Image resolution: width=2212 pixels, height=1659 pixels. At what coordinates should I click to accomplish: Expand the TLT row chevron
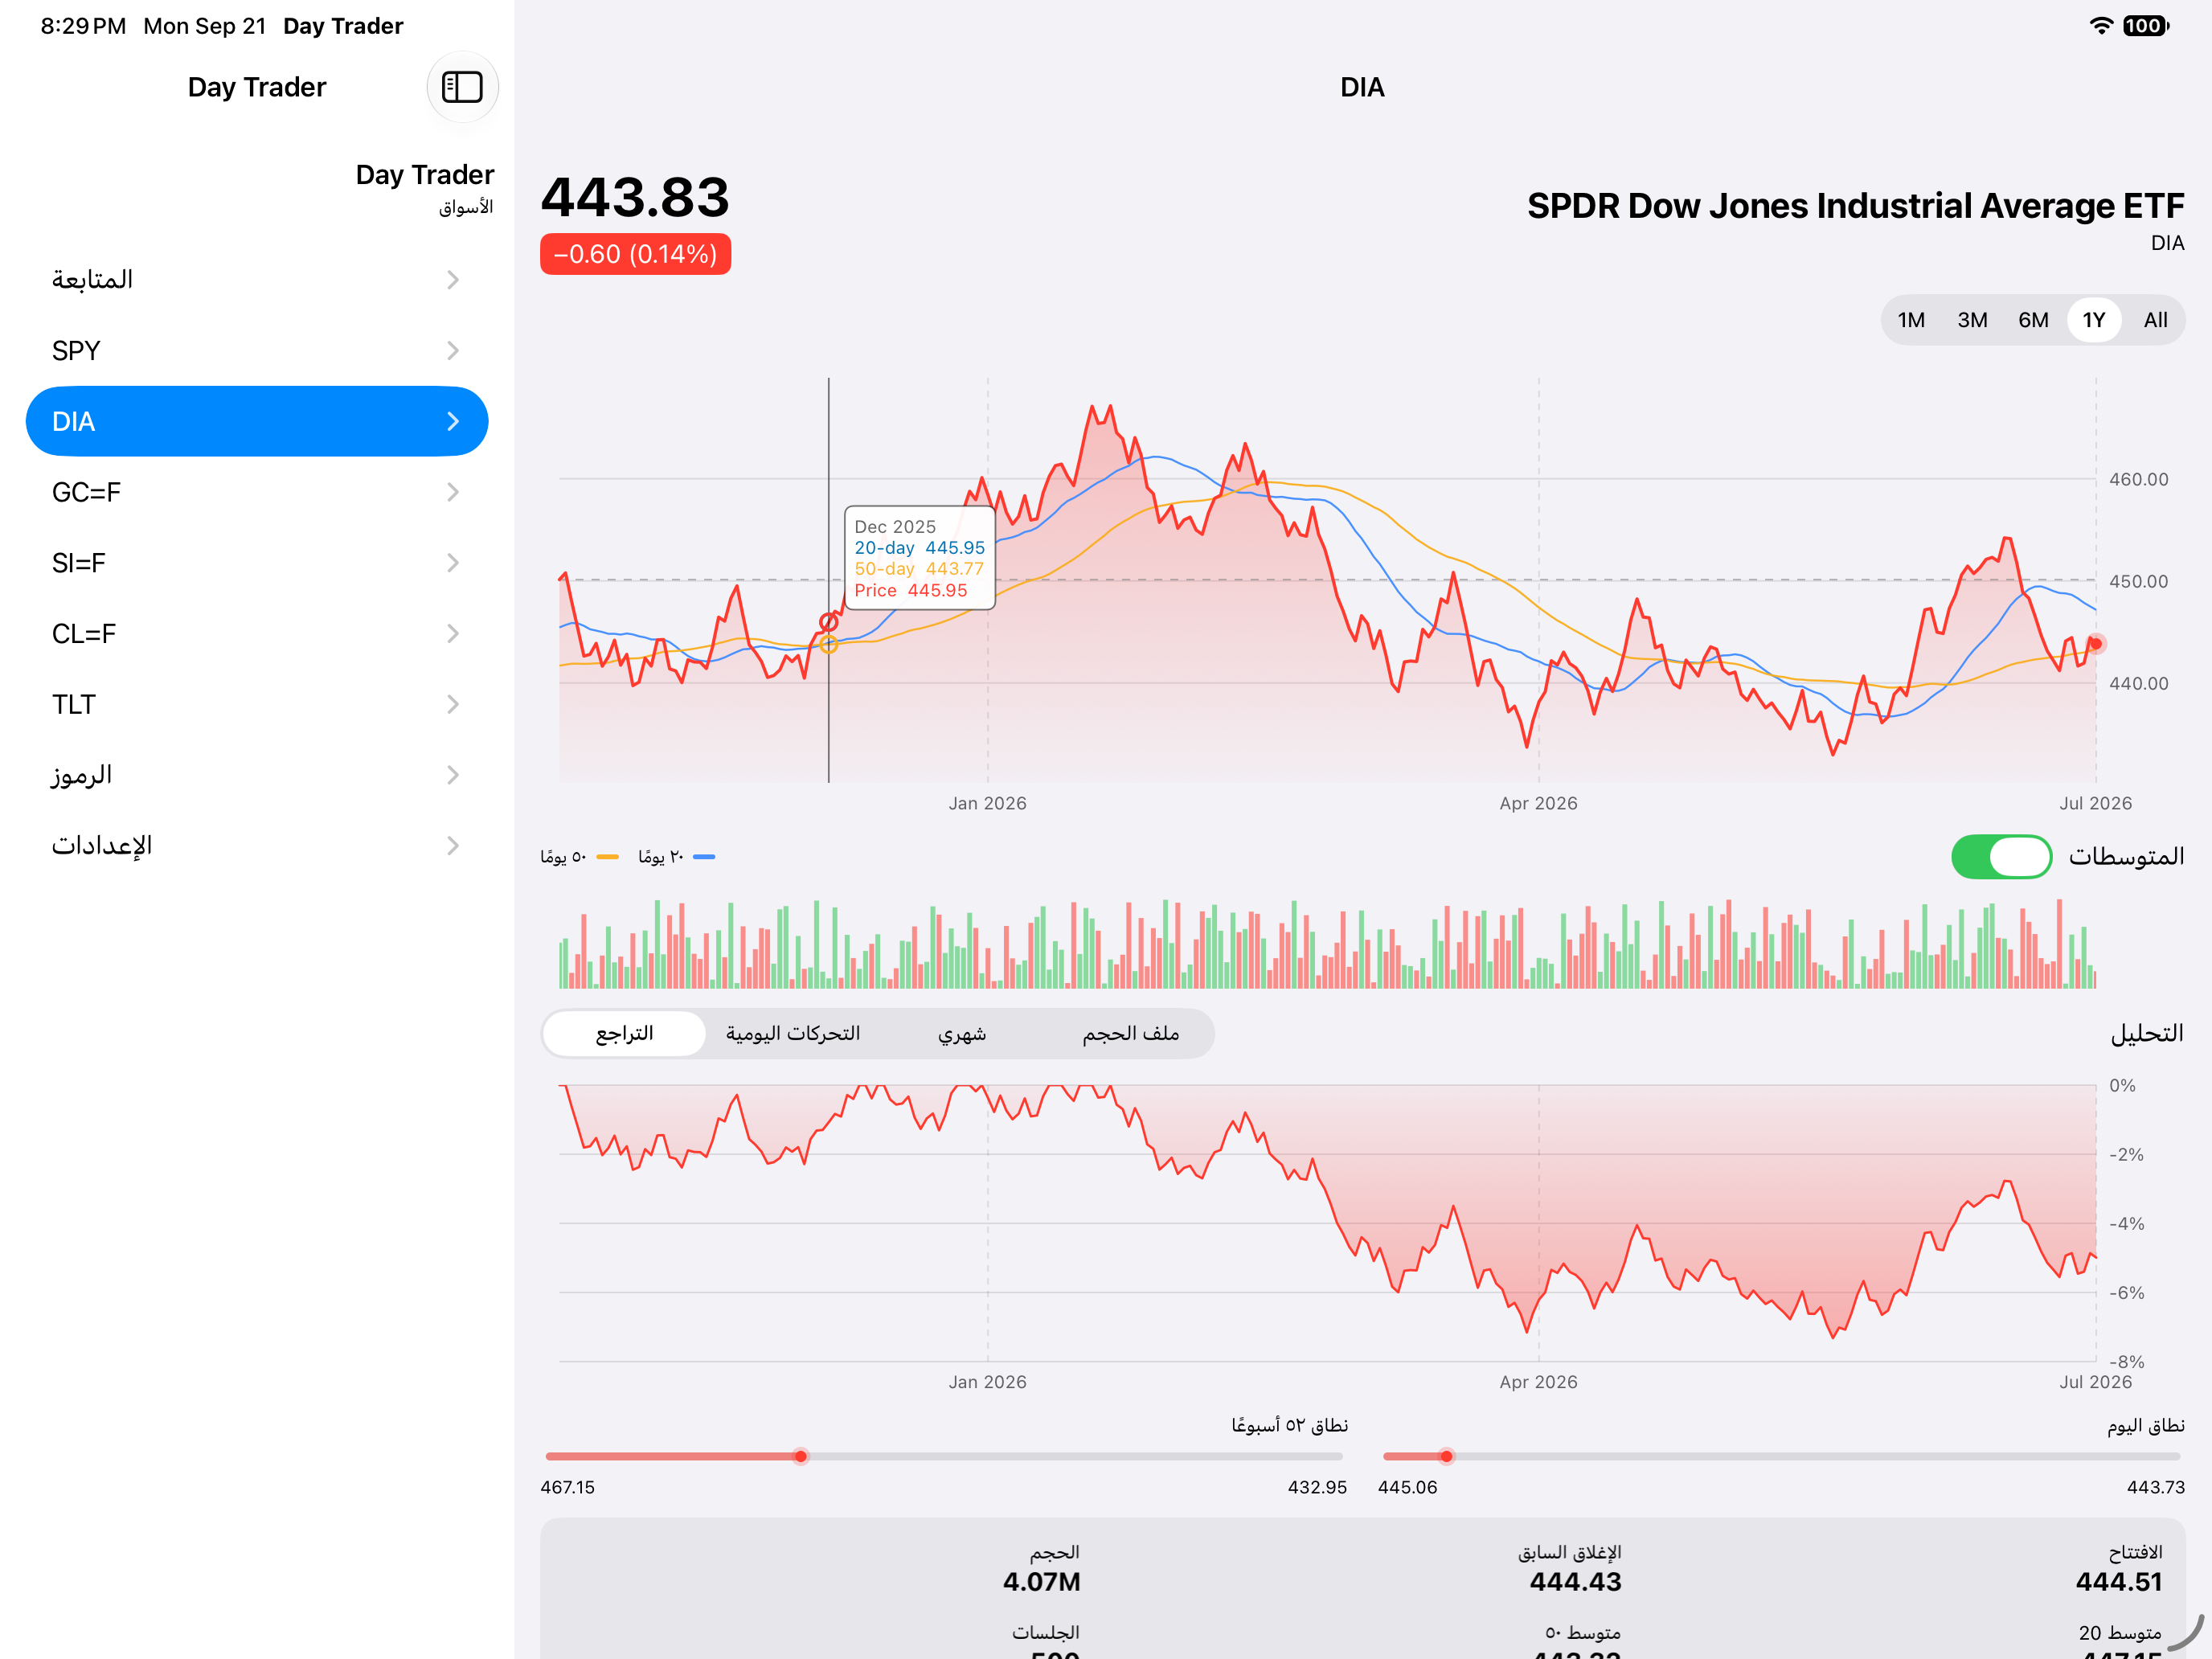pos(453,705)
